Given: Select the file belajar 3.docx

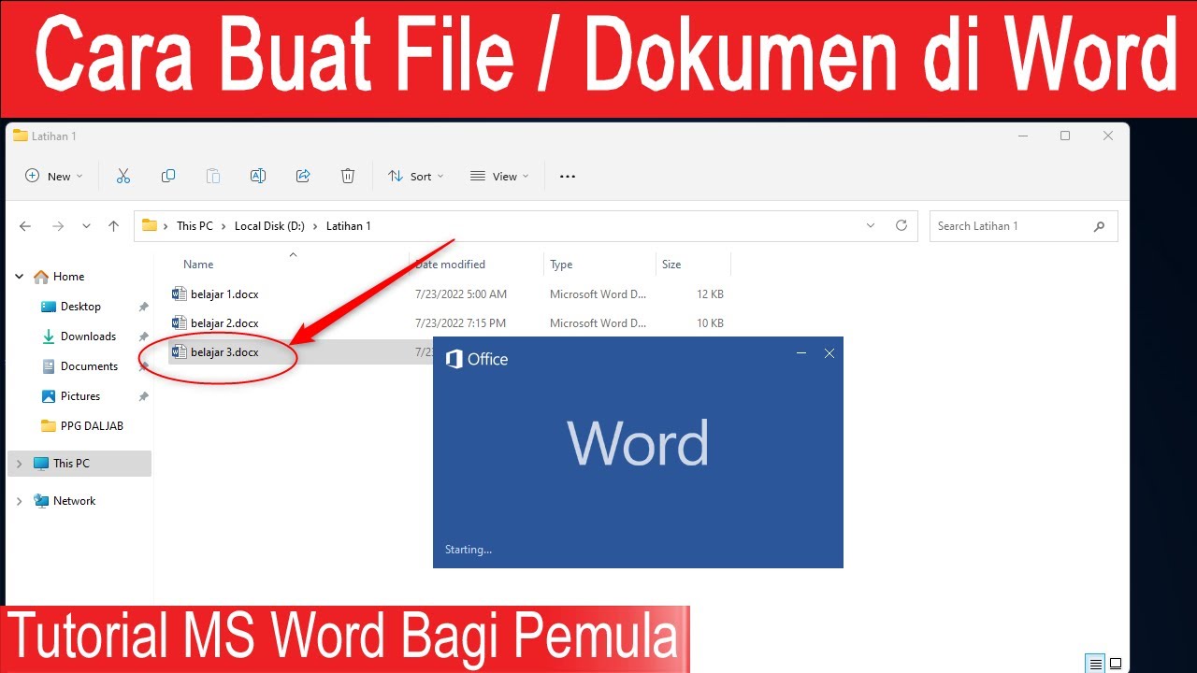Looking at the screenshot, I should pyautogui.click(x=224, y=352).
